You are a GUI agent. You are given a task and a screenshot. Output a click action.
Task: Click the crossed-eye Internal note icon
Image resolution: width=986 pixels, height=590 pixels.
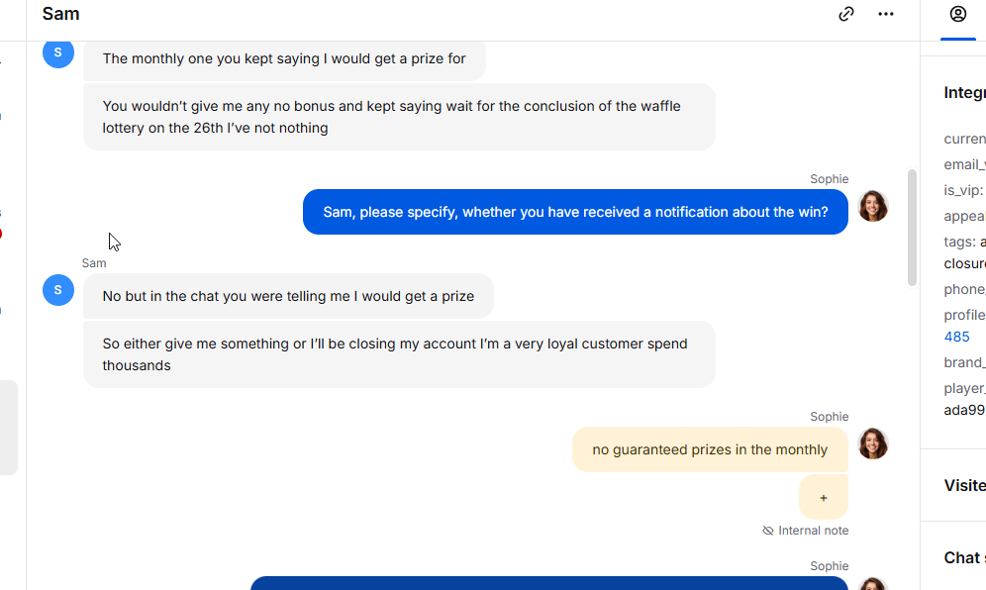768,531
